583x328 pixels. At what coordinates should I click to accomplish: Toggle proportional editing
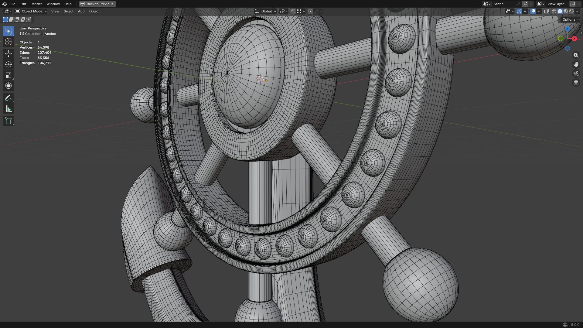310,11
